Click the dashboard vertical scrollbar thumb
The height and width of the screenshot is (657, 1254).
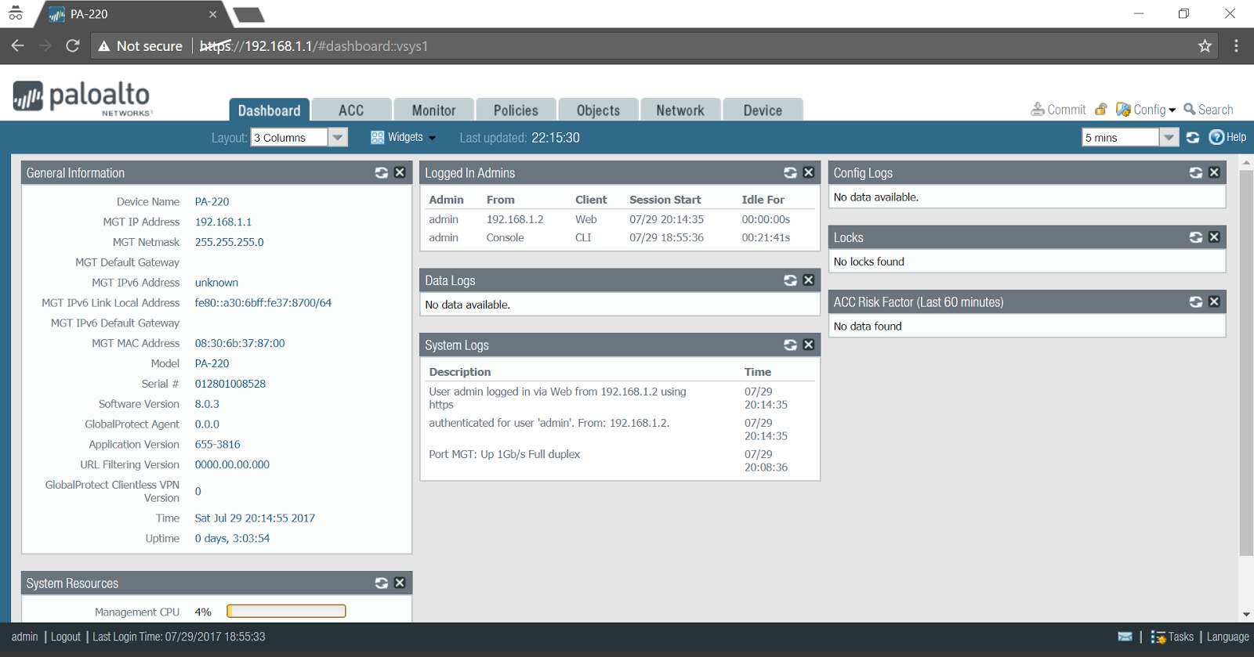1246,362
